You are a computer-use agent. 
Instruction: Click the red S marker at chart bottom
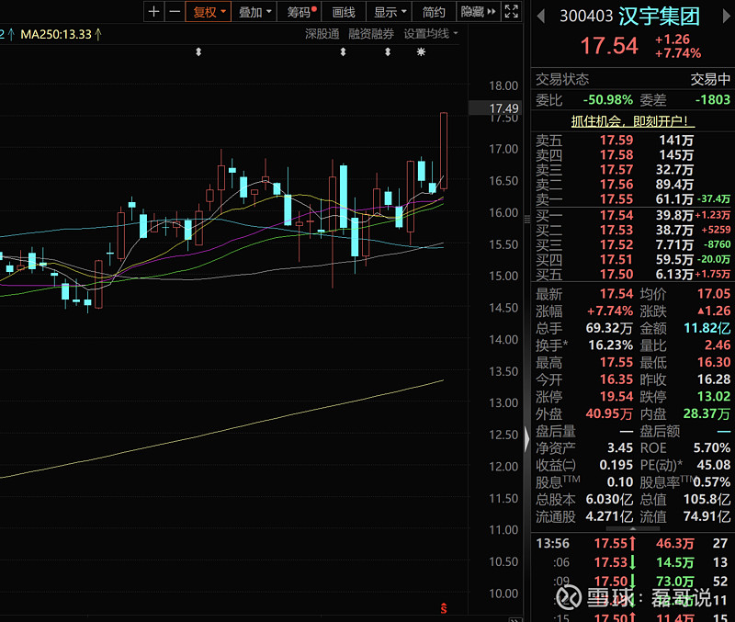(x=444, y=608)
